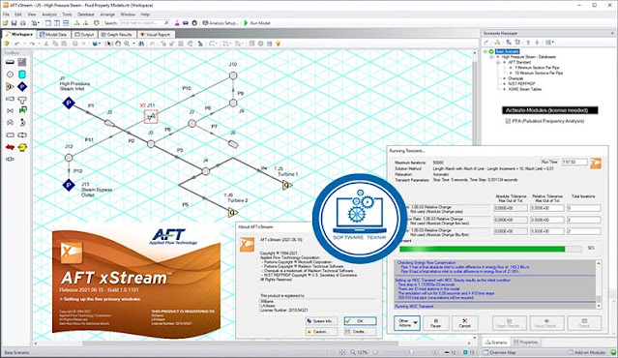Click the Zoom magnifier tool in workspace toolbar

click(x=127, y=44)
